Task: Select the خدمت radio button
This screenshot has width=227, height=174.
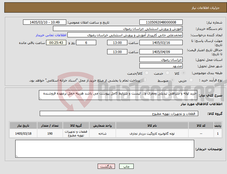Action: tap(167, 73)
